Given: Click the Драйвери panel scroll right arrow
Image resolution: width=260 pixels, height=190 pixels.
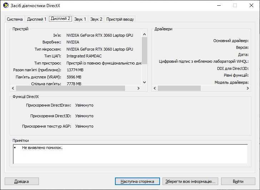Looking at the screenshot, I should pos(248,88).
